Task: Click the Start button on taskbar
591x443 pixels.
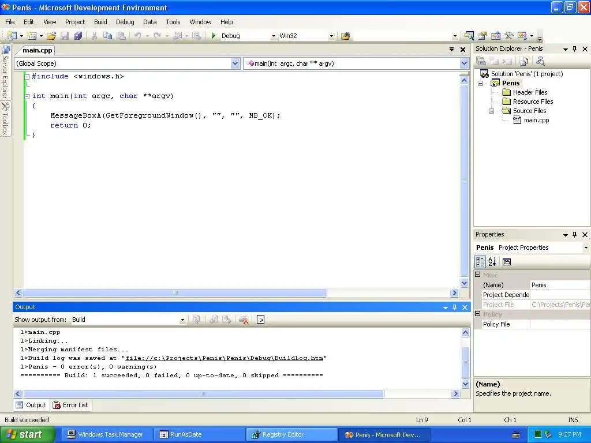Action: [x=27, y=434]
